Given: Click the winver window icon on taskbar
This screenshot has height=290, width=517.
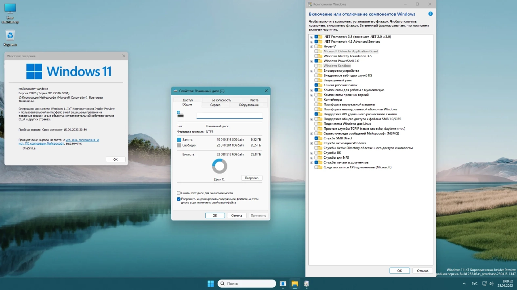Looking at the screenshot, I should pyautogui.click(x=283, y=284).
